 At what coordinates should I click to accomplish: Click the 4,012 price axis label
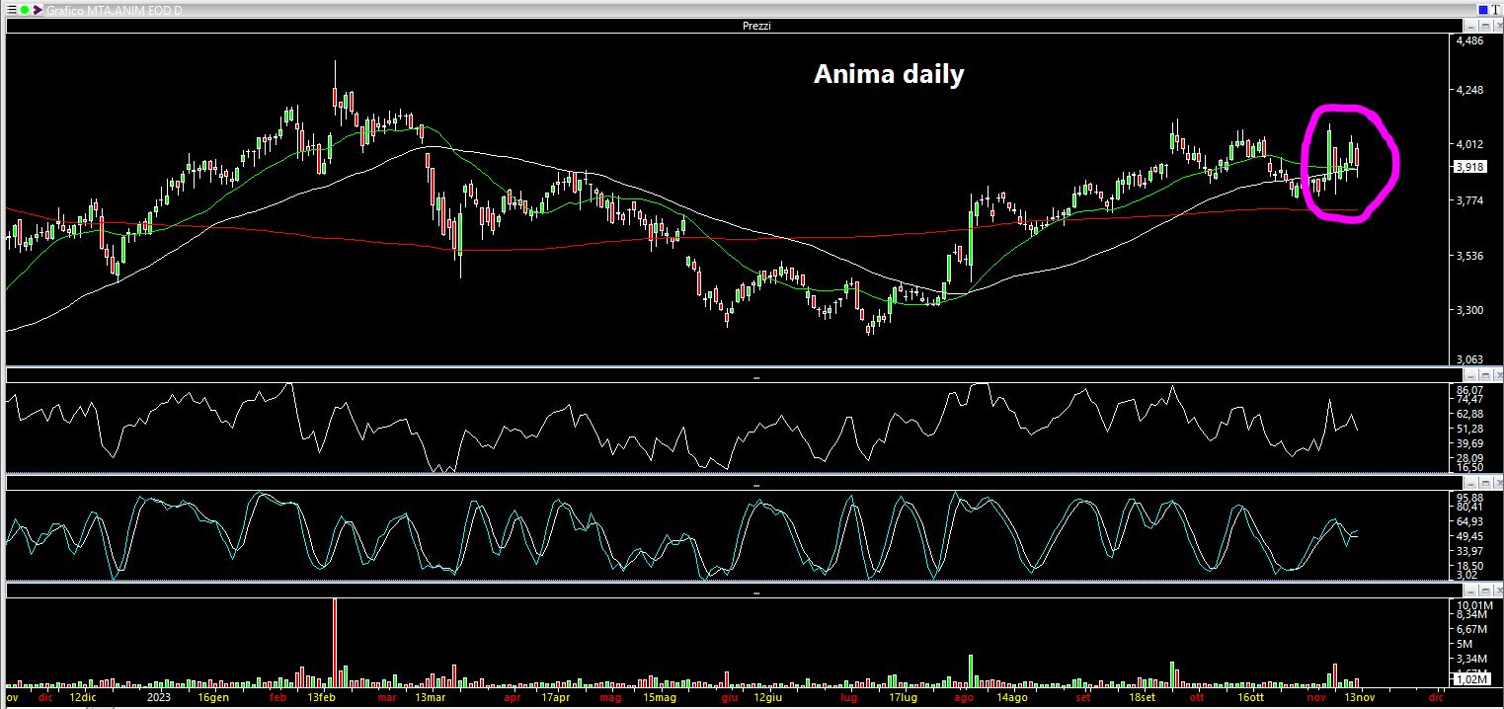click(1470, 144)
